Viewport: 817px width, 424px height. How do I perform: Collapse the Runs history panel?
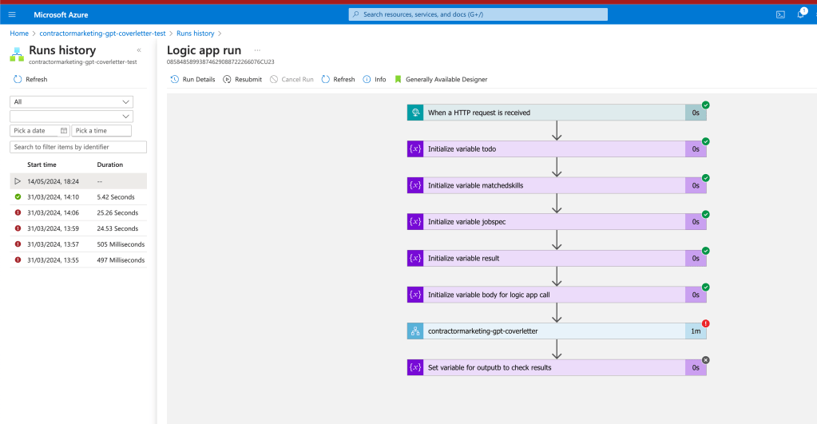click(x=139, y=50)
